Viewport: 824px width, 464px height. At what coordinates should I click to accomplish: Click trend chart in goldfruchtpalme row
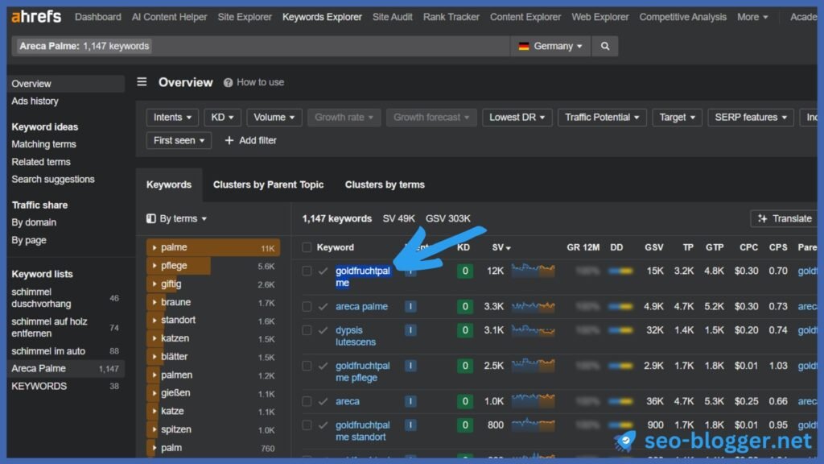533,271
